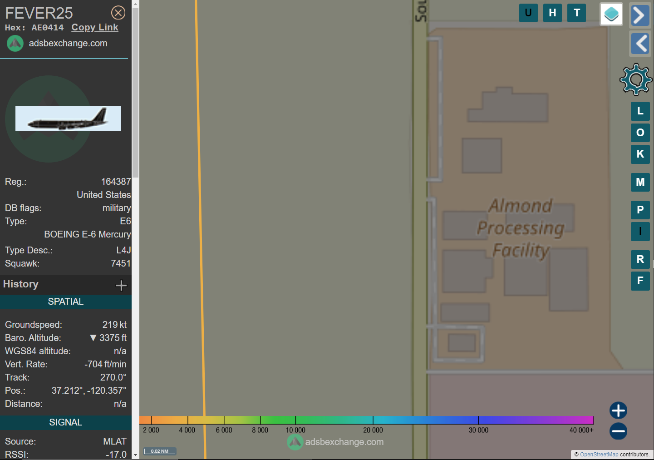Select the vertical rate -704 ft/min

click(105, 364)
